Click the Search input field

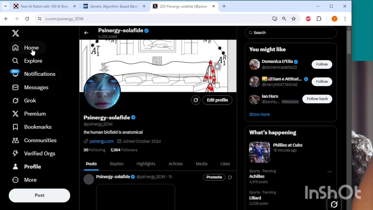pos(291,33)
